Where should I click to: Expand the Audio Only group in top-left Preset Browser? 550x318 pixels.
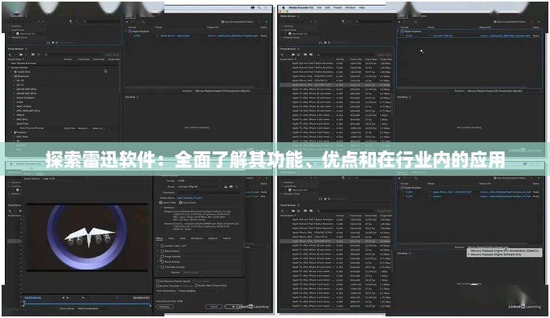click(11, 72)
